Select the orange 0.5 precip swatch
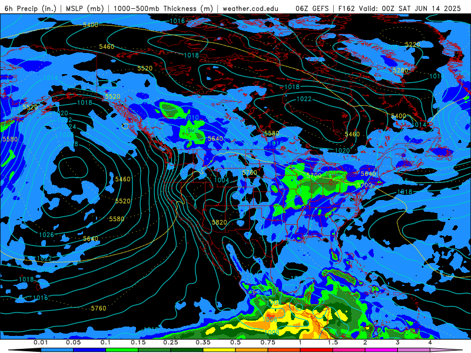 [x=252, y=350]
